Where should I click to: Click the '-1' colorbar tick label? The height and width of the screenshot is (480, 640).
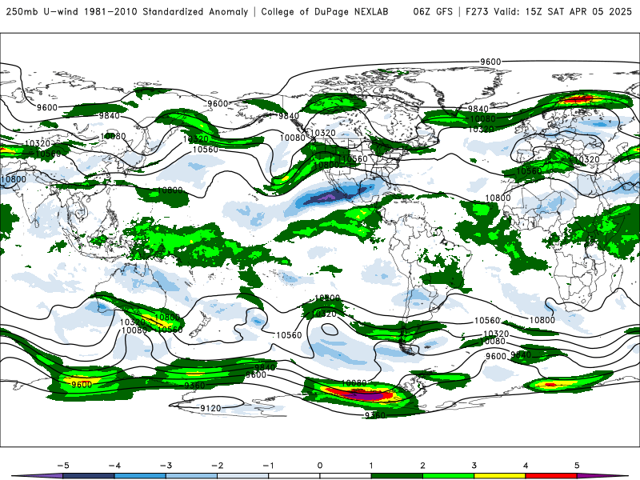[268, 466]
